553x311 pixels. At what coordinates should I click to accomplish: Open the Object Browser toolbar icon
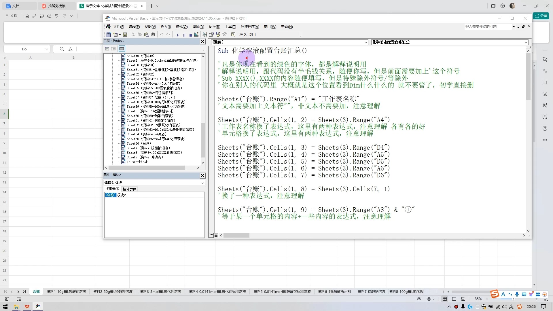218,35
